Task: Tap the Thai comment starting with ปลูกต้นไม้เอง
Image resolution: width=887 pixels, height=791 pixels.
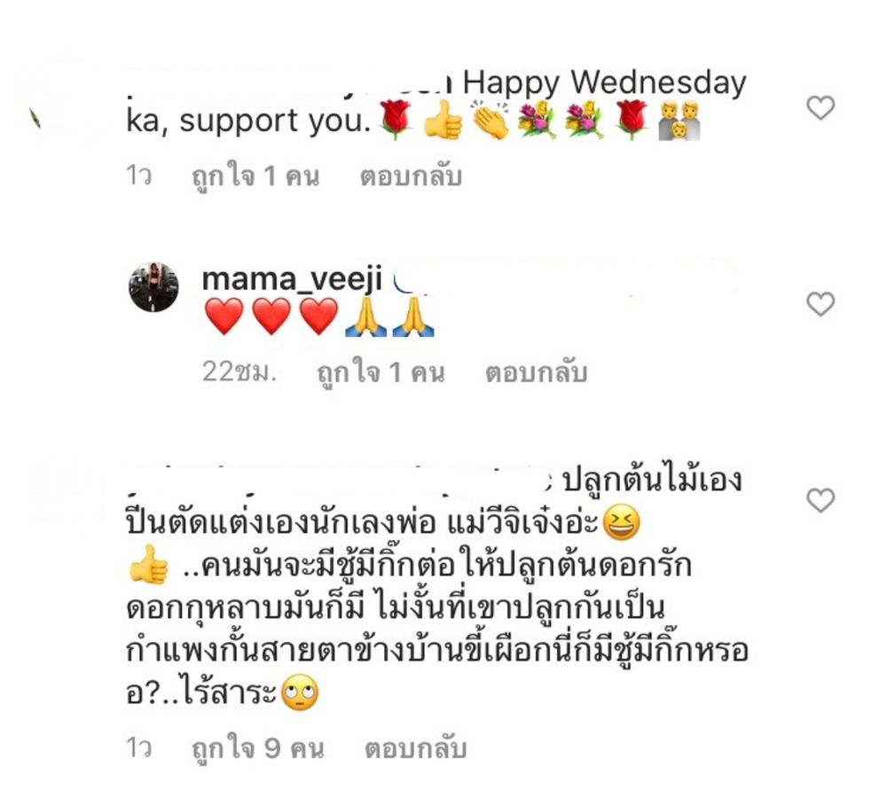Action: click(436, 588)
